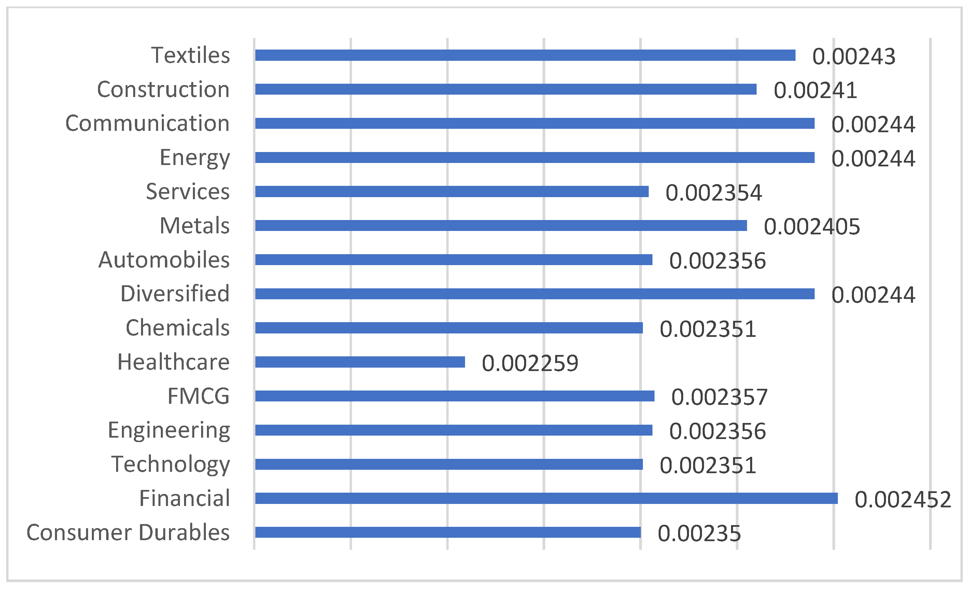Select the Financial bar
The image size is (970, 589).
(546, 498)
